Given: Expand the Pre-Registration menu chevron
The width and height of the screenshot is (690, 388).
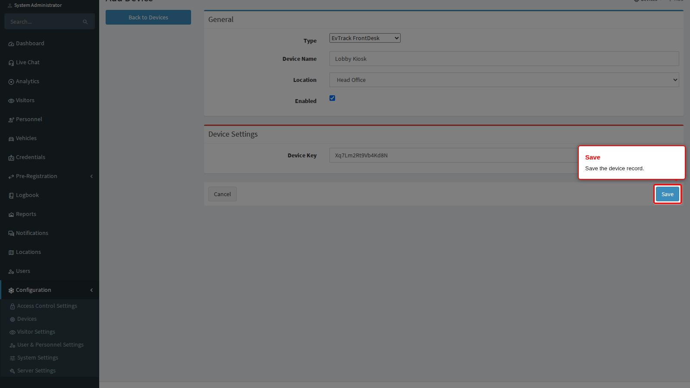Looking at the screenshot, I should (91, 176).
